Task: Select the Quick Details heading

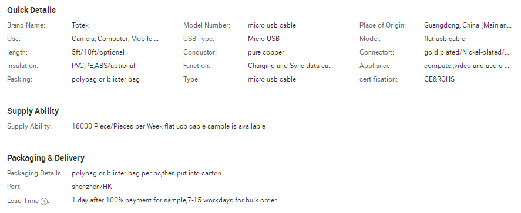Action: point(31,11)
